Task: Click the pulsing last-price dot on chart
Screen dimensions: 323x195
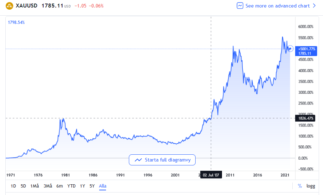Action: [291, 48]
